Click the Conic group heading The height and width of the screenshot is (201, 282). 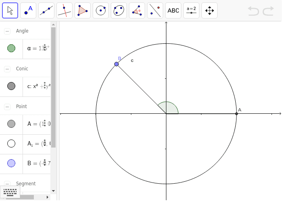coord(22,69)
